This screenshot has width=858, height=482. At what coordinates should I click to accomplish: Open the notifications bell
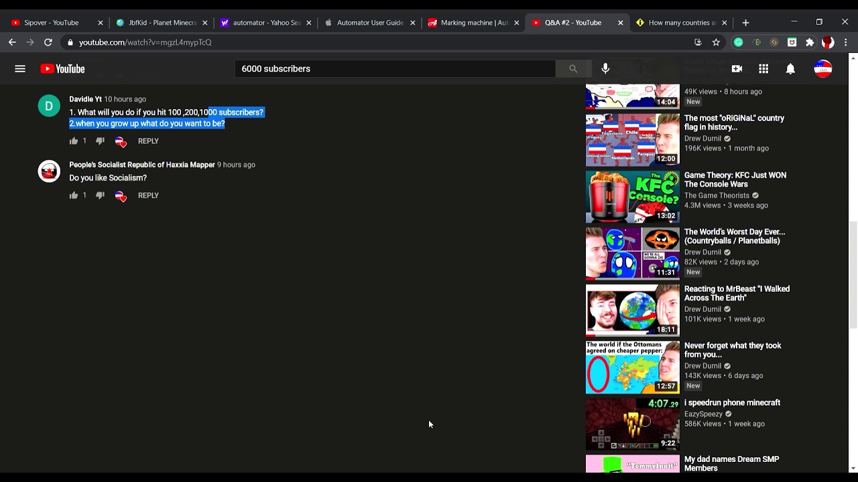pos(790,69)
